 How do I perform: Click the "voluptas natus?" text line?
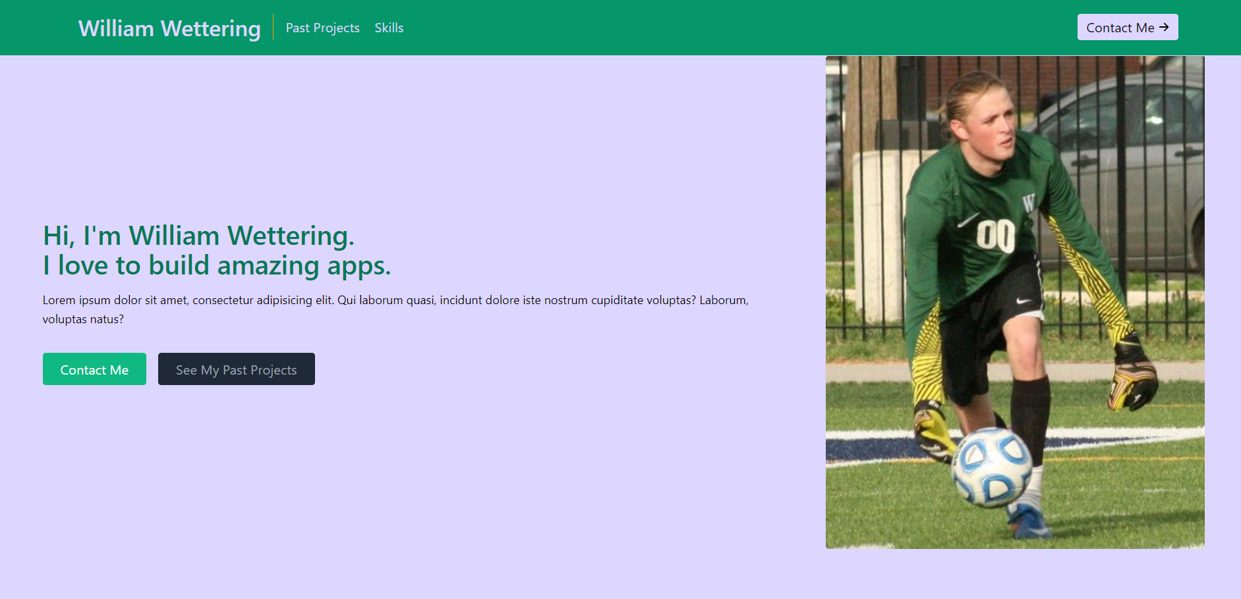point(83,319)
